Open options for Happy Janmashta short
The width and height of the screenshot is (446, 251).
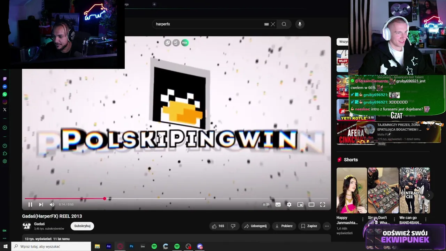click(363, 219)
